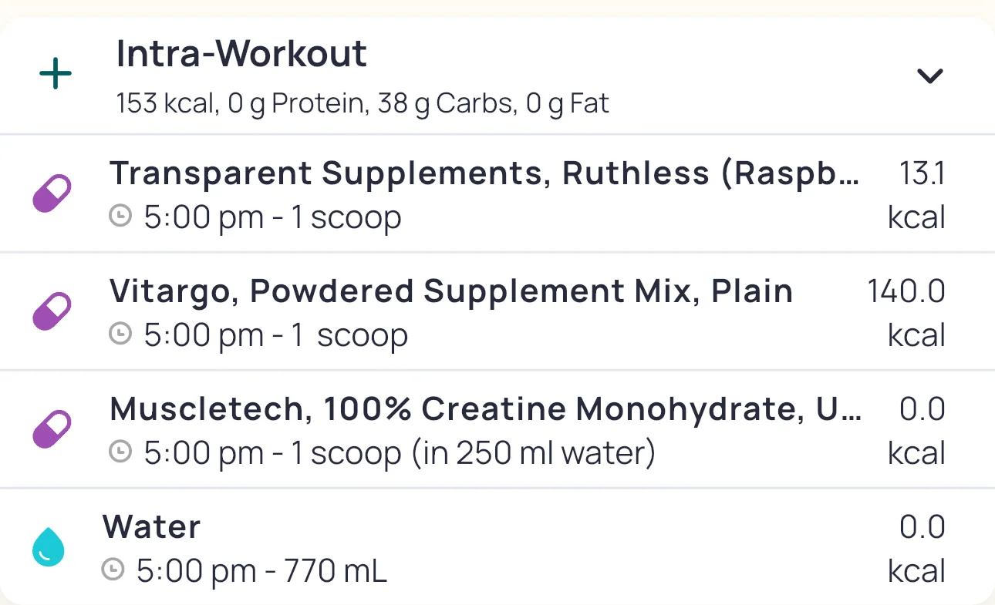Open Vitargo, Powdered Supplement Mix entry
The height and width of the screenshot is (605, 995).
click(x=451, y=291)
